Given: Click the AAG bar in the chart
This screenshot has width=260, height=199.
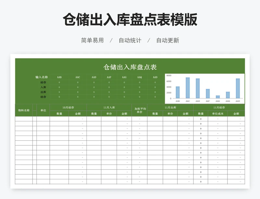Looking at the screenshot, I should [x=218, y=97].
